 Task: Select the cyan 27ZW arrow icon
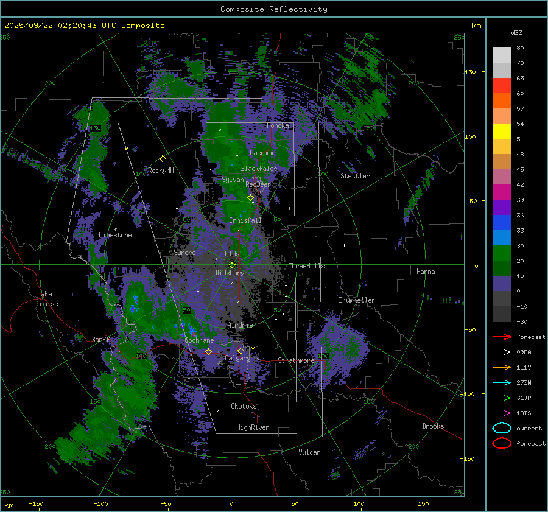[x=502, y=382]
